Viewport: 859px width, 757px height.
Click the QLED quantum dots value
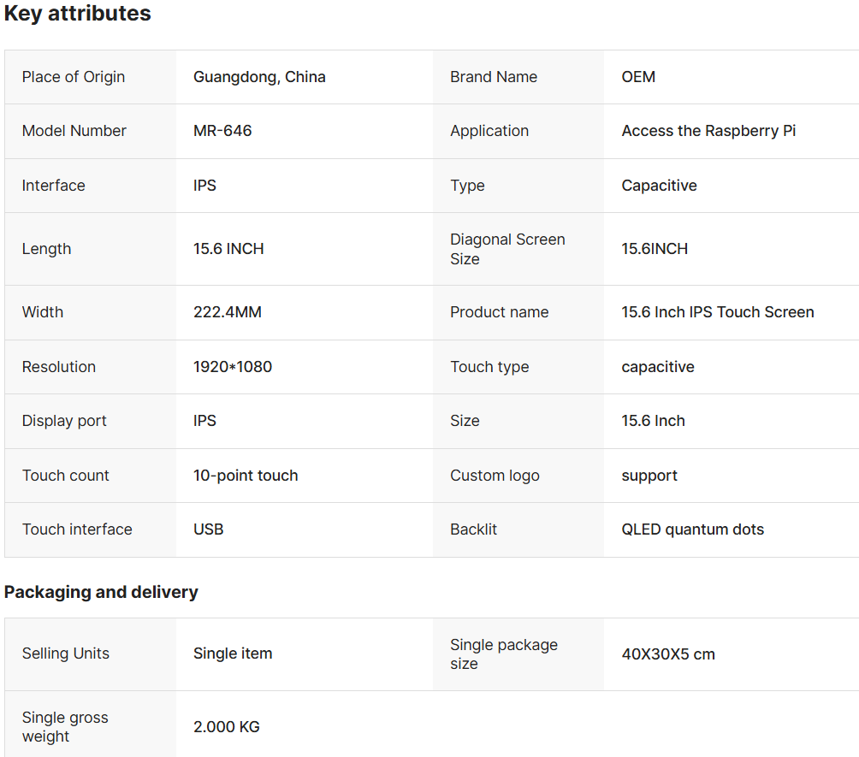692,529
